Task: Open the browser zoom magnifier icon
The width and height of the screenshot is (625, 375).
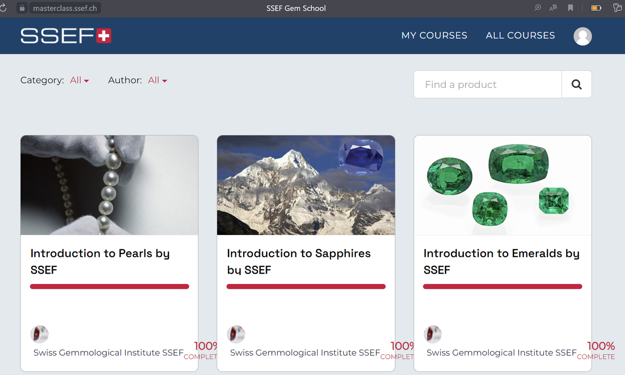Action: click(538, 8)
